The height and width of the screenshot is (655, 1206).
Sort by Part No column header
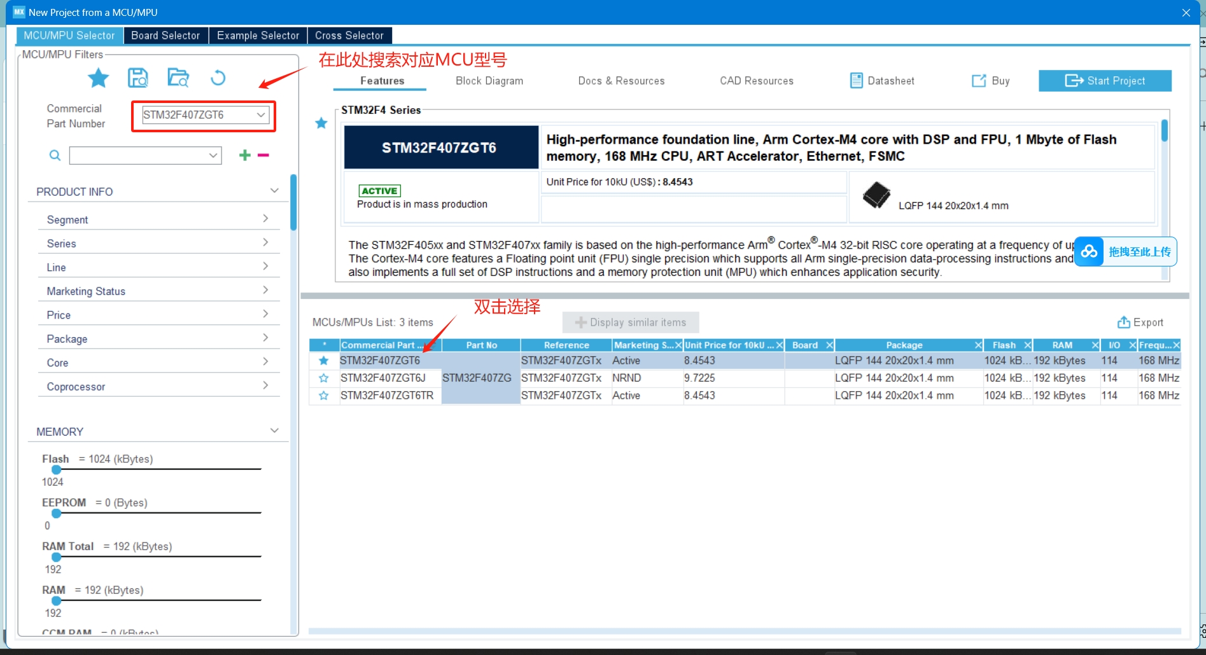coord(481,345)
